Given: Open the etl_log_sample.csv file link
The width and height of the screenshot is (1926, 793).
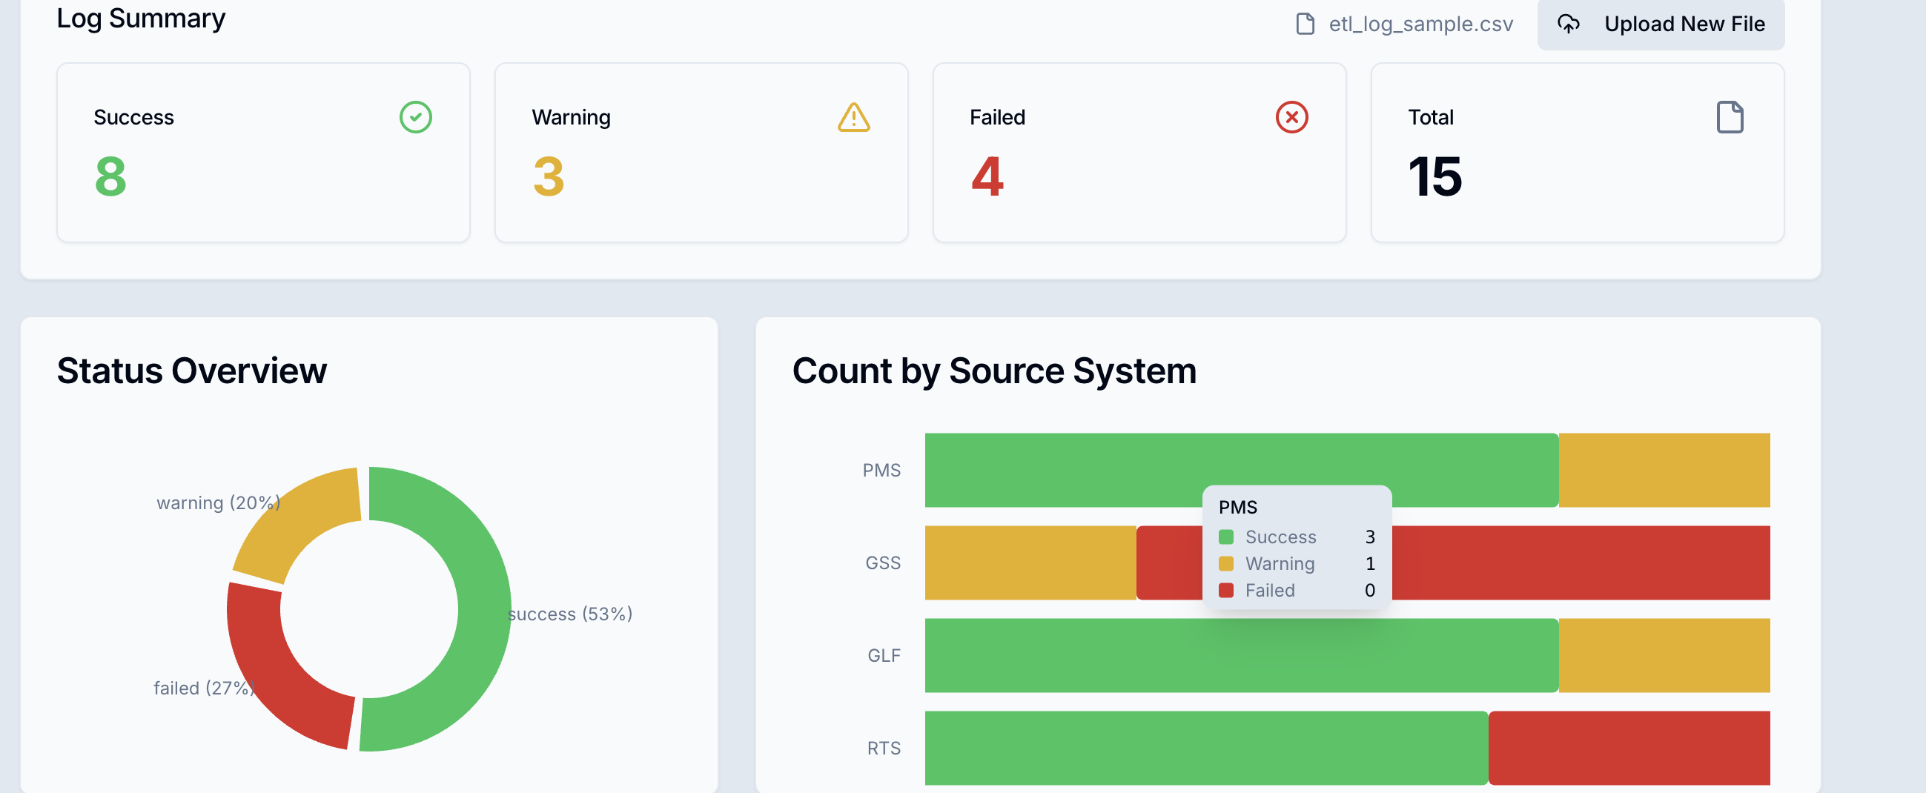Looking at the screenshot, I should coord(1421,23).
